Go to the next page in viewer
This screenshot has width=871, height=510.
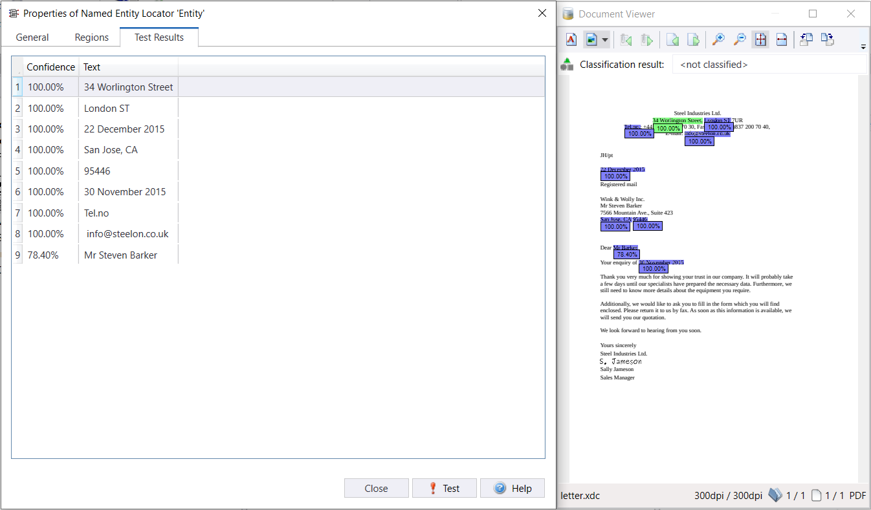tap(693, 40)
